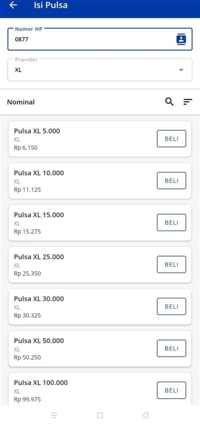The width and height of the screenshot is (200, 425).
Task: Tap Android recent apps navigation icon
Action: pyautogui.click(x=54, y=415)
